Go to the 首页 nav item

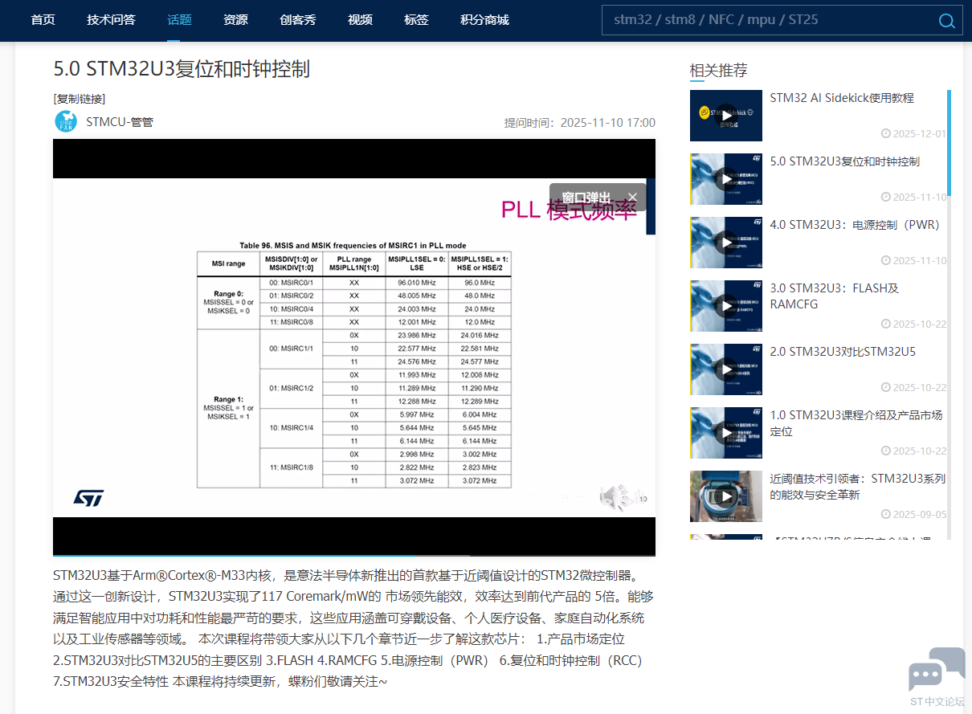[43, 20]
